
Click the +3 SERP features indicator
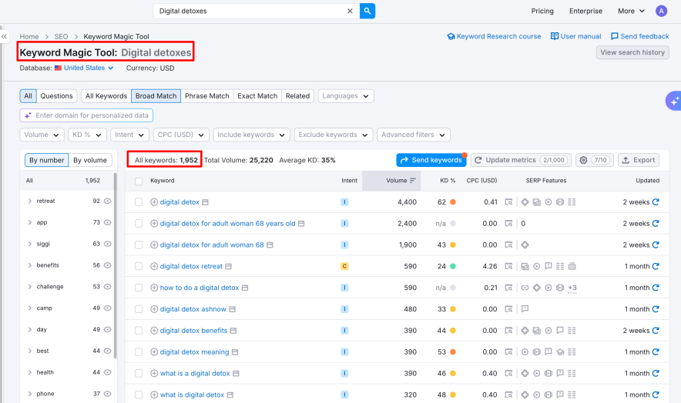point(572,288)
